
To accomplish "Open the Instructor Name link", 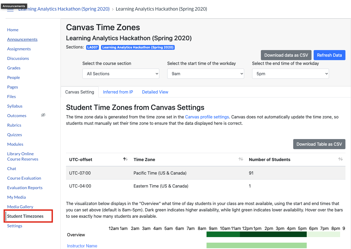I will point(82,246).
